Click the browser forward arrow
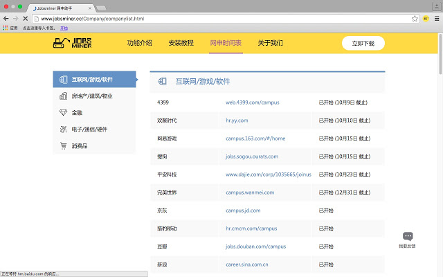The width and height of the screenshot is (443, 277). [x=15, y=19]
